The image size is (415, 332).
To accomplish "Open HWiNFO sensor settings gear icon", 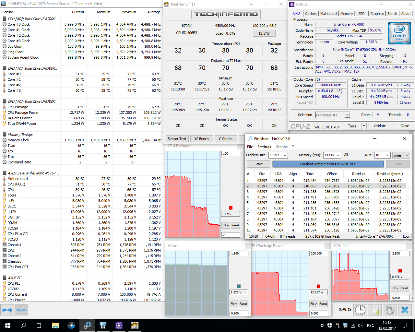I will [x=390, y=310].
